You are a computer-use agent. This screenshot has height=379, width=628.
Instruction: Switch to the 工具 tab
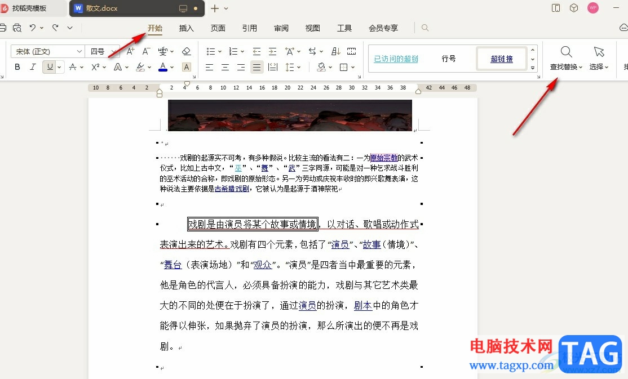pyautogui.click(x=344, y=28)
